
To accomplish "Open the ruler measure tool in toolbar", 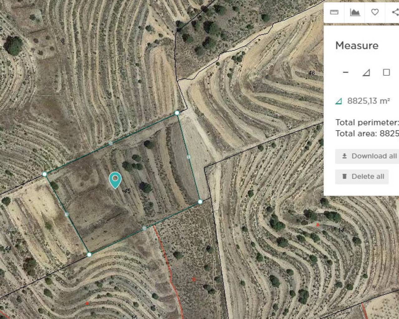I will point(334,12).
